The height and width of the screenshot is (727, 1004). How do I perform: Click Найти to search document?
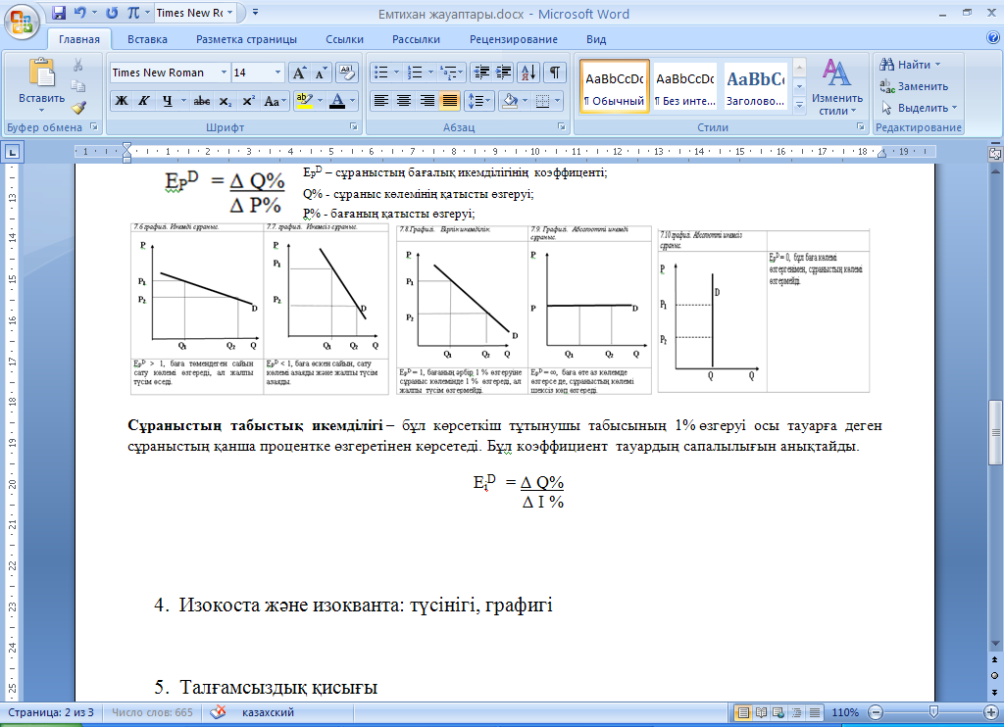tap(910, 65)
